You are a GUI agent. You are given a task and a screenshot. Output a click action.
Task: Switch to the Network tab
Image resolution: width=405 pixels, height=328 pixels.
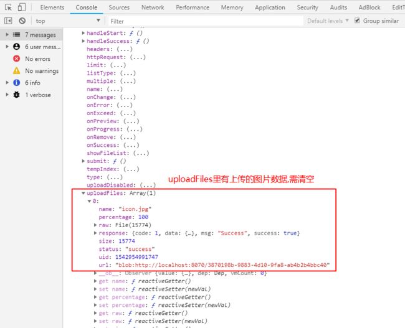pyautogui.click(x=153, y=7)
